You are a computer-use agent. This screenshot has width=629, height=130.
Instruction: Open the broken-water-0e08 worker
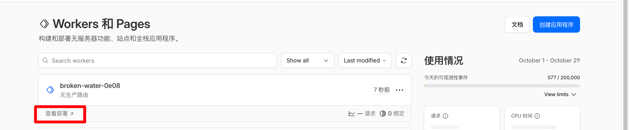coord(90,86)
